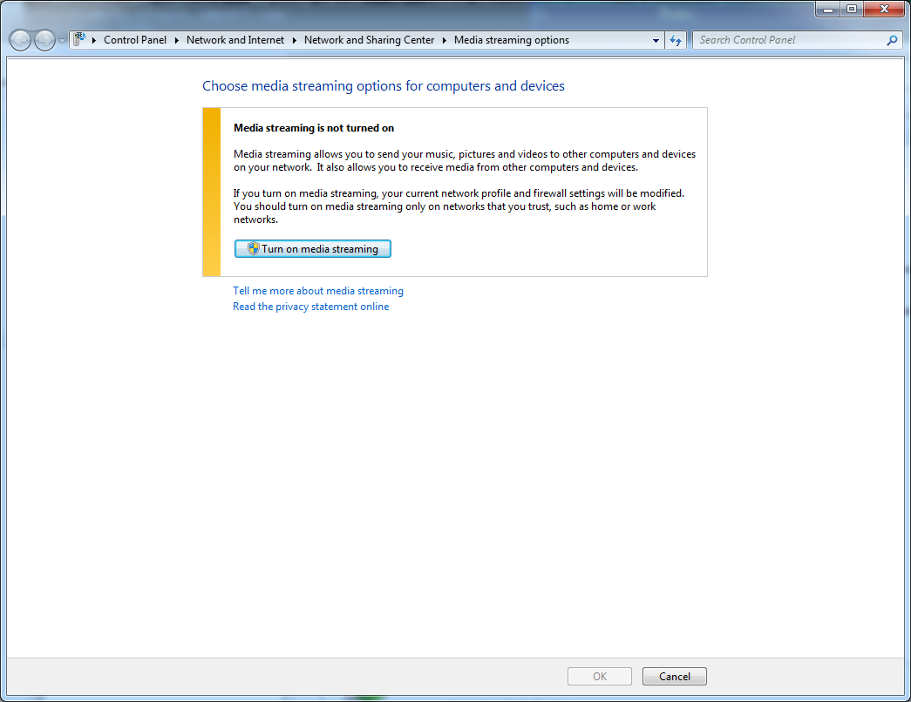Screen dimensions: 911x702
Task: Click the heading Choose media streaming options
Action: click(384, 86)
